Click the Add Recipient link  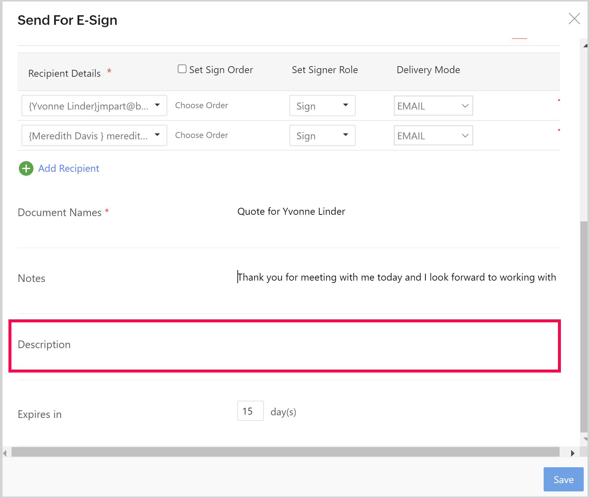tap(69, 168)
